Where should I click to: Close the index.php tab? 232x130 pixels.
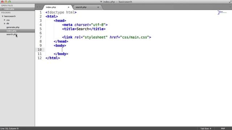[x=69, y=7]
